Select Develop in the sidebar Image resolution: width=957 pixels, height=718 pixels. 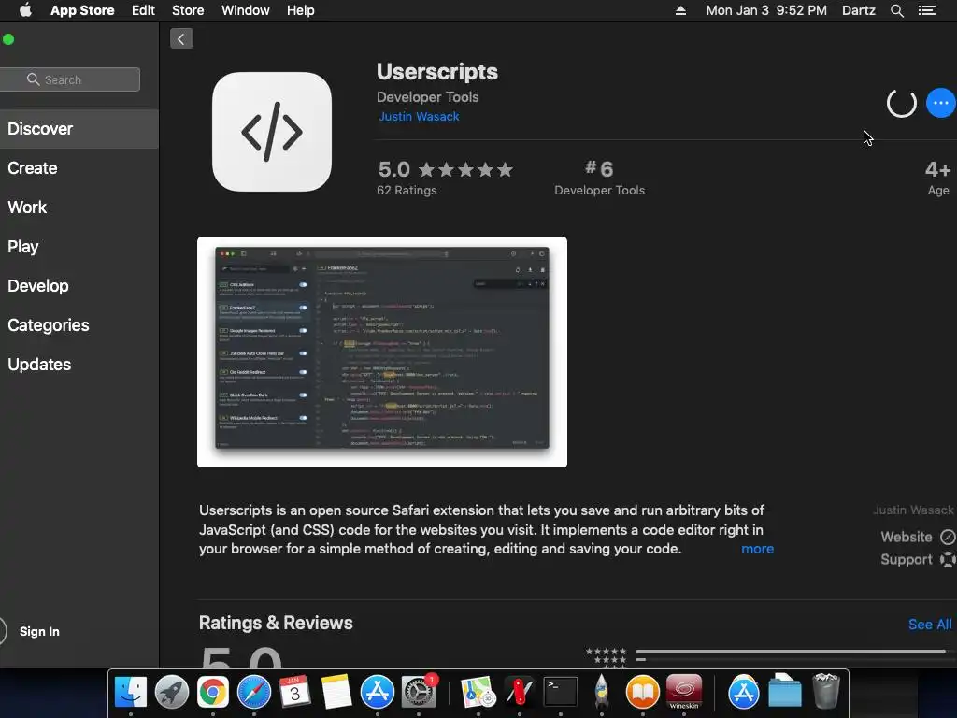[x=79, y=286]
